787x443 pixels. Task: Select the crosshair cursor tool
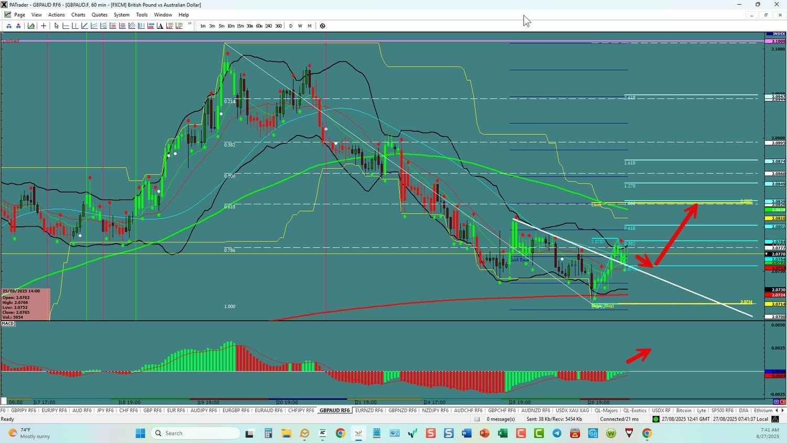pyautogui.click(x=44, y=26)
